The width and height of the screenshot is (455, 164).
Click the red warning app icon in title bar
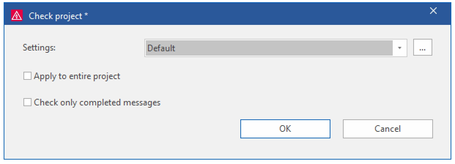(x=16, y=16)
